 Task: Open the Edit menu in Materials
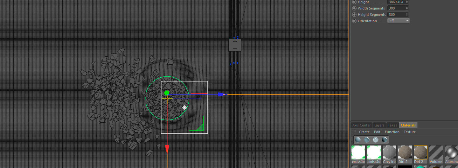tap(377, 132)
